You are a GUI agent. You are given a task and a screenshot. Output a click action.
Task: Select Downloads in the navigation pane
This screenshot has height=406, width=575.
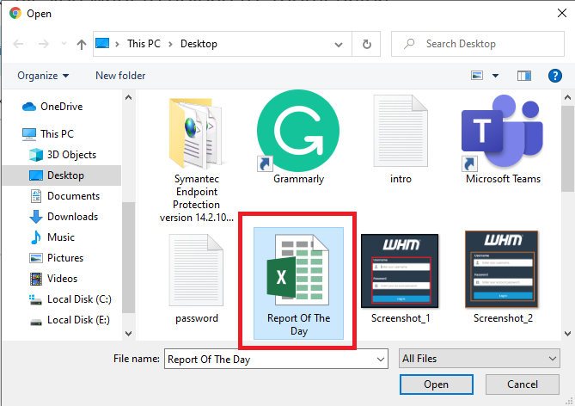72,217
